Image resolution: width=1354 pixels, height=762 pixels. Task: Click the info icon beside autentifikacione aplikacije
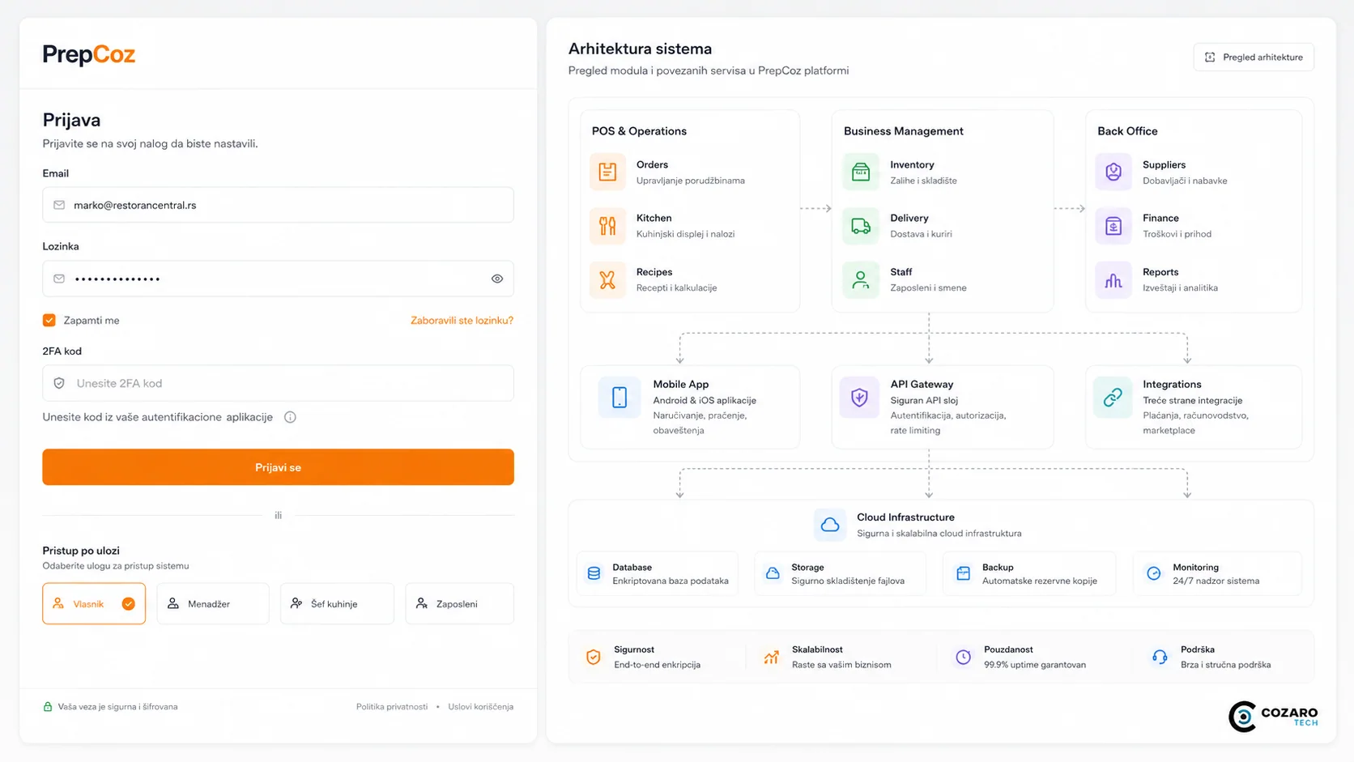click(290, 417)
